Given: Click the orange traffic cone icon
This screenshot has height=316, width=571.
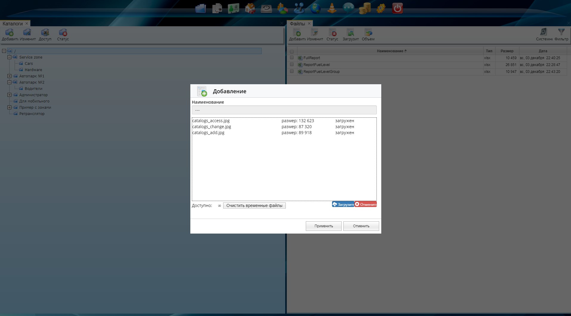Looking at the screenshot, I should pos(332,8).
